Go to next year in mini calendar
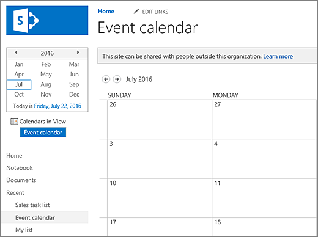Screen dimensions: 318x237 (x=78, y=53)
